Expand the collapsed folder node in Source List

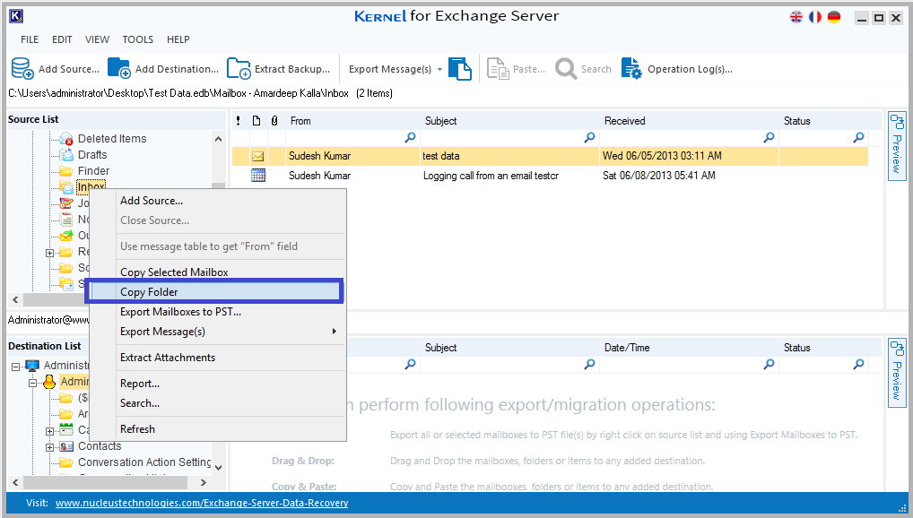(50, 253)
